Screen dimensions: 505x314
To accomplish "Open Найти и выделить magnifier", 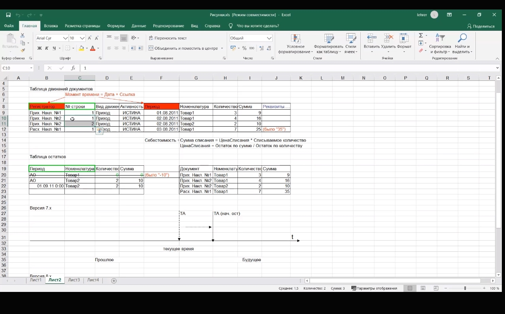I will tap(462, 43).
